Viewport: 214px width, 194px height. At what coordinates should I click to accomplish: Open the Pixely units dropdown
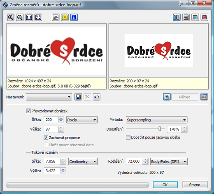pos(82,120)
